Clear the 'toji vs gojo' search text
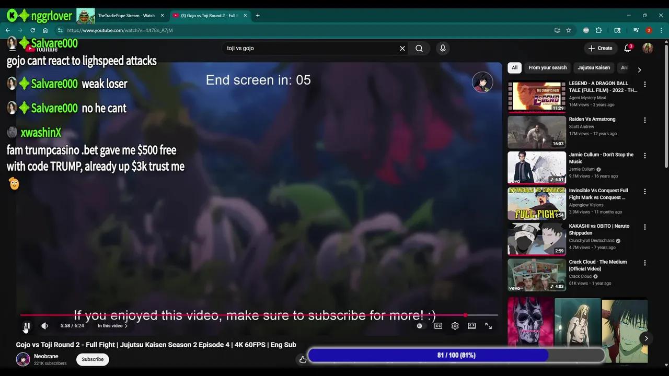 tap(402, 48)
